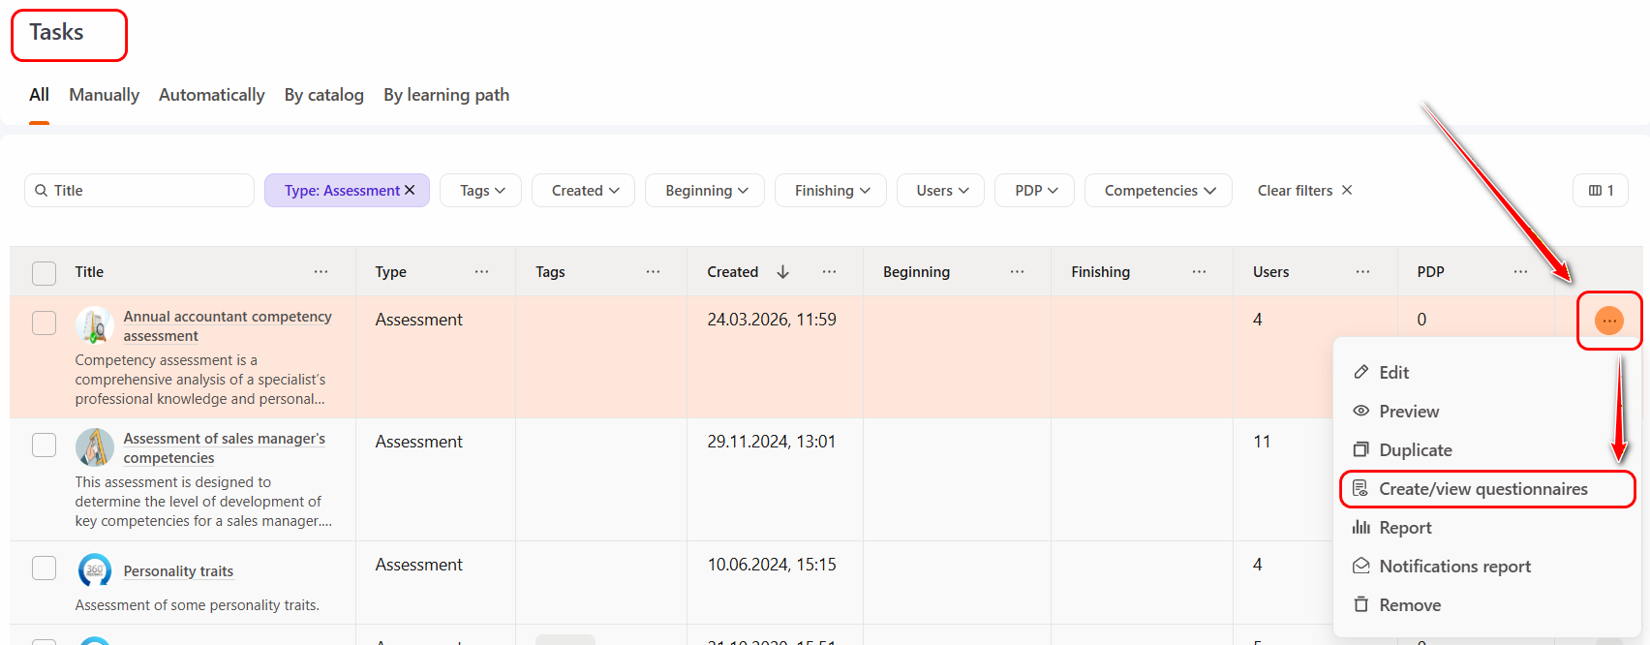Viewport: 1650px width, 645px height.
Task: Click the Created column sort arrow
Action: pos(782,272)
